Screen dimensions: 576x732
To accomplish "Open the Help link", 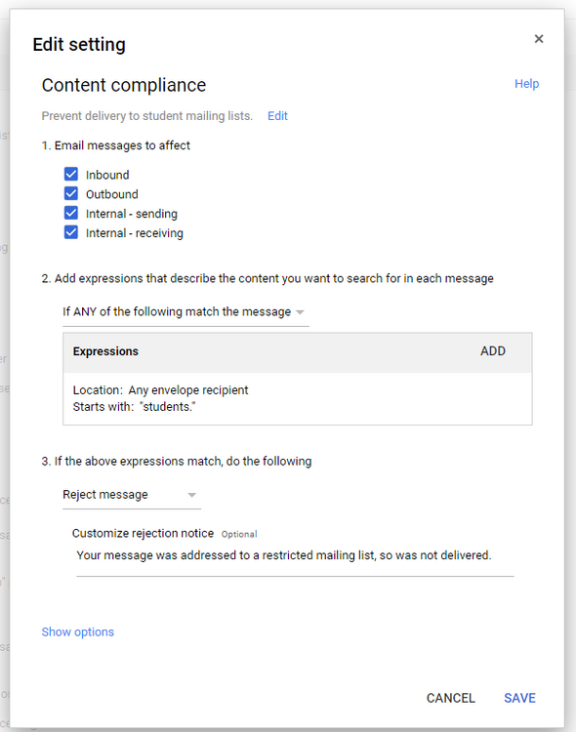I will [526, 84].
